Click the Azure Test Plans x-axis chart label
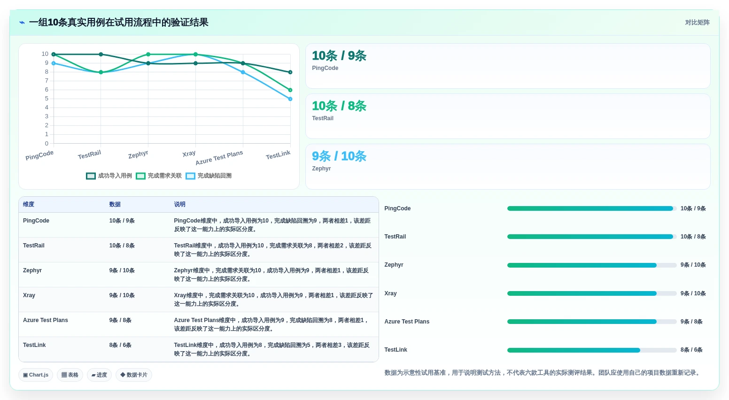 (219, 158)
